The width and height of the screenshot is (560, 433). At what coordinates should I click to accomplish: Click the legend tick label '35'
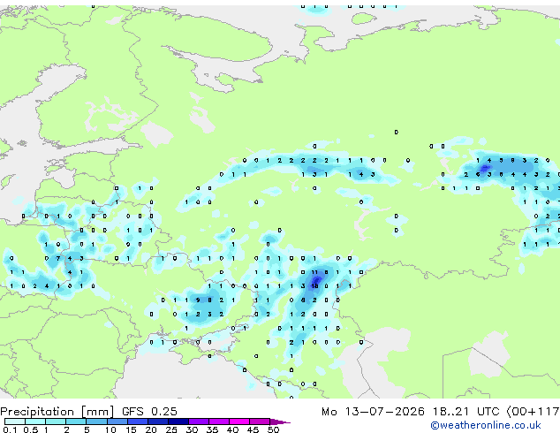point(212,429)
